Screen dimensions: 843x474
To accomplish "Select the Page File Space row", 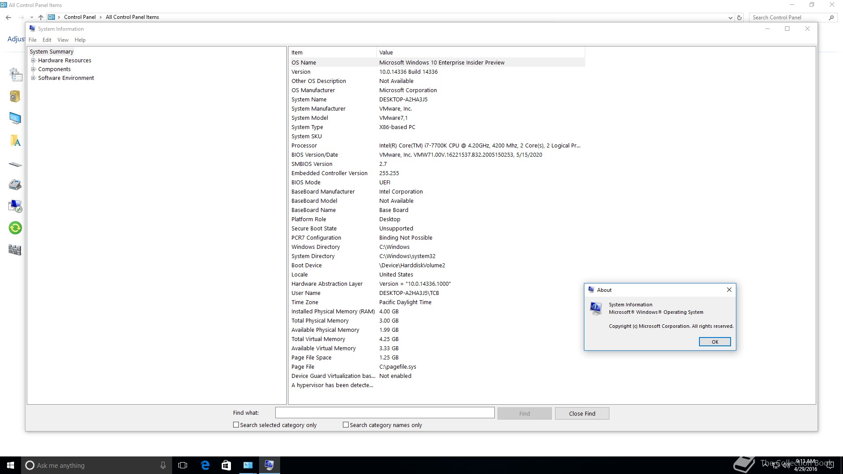I will [437, 357].
